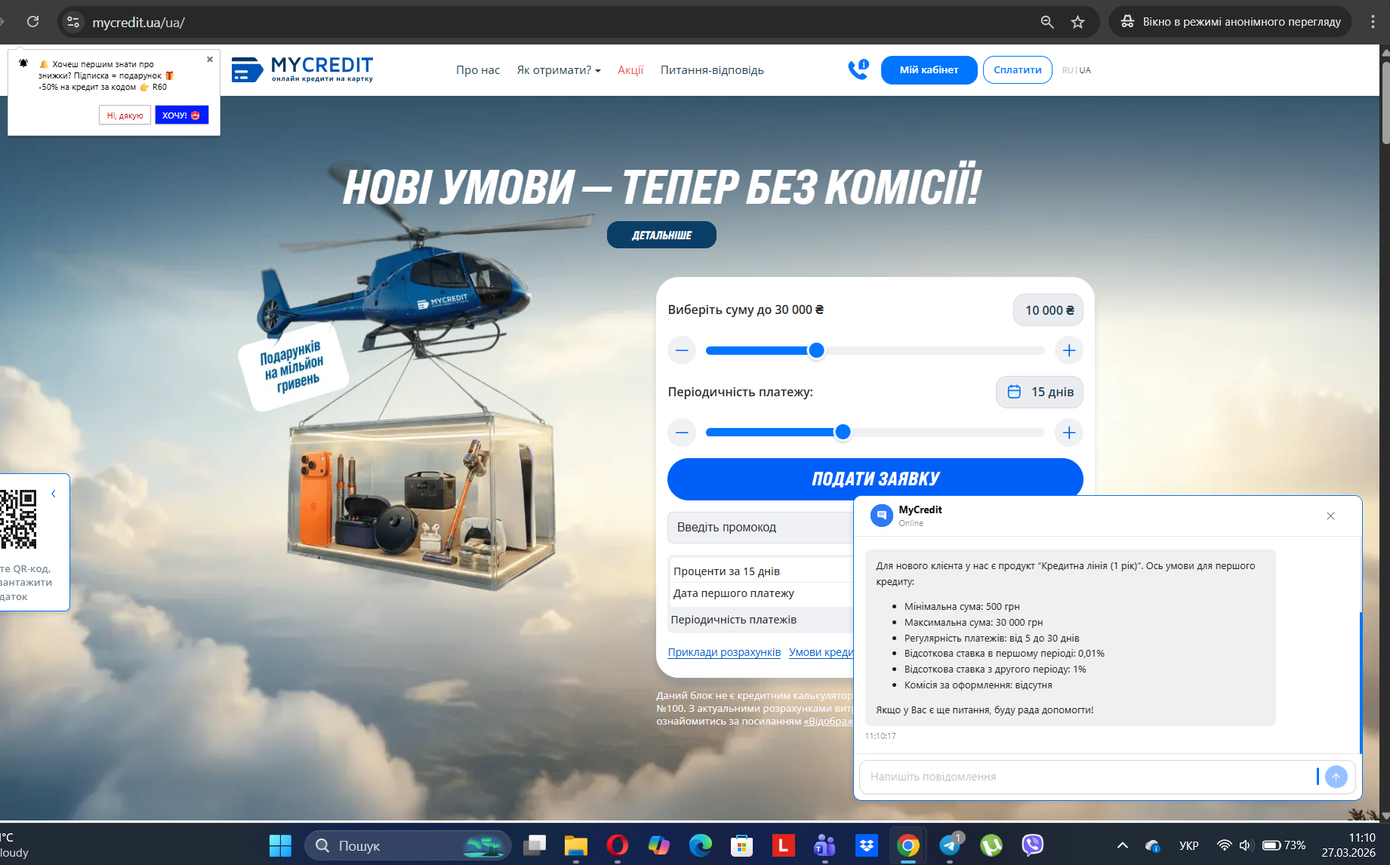Open Chrome three-dot menu

point(1373,22)
